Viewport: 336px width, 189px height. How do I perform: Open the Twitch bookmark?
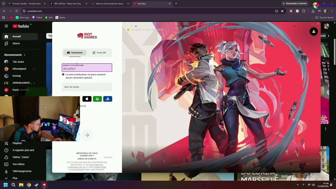click(x=37, y=18)
